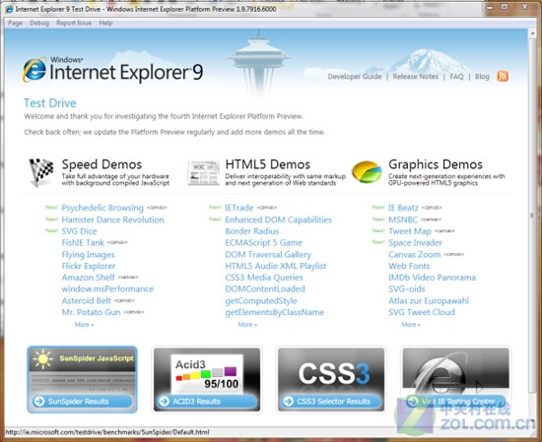
Task: Click the Internet Explorer 9 logo
Action: pyautogui.click(x=112, y=71)
